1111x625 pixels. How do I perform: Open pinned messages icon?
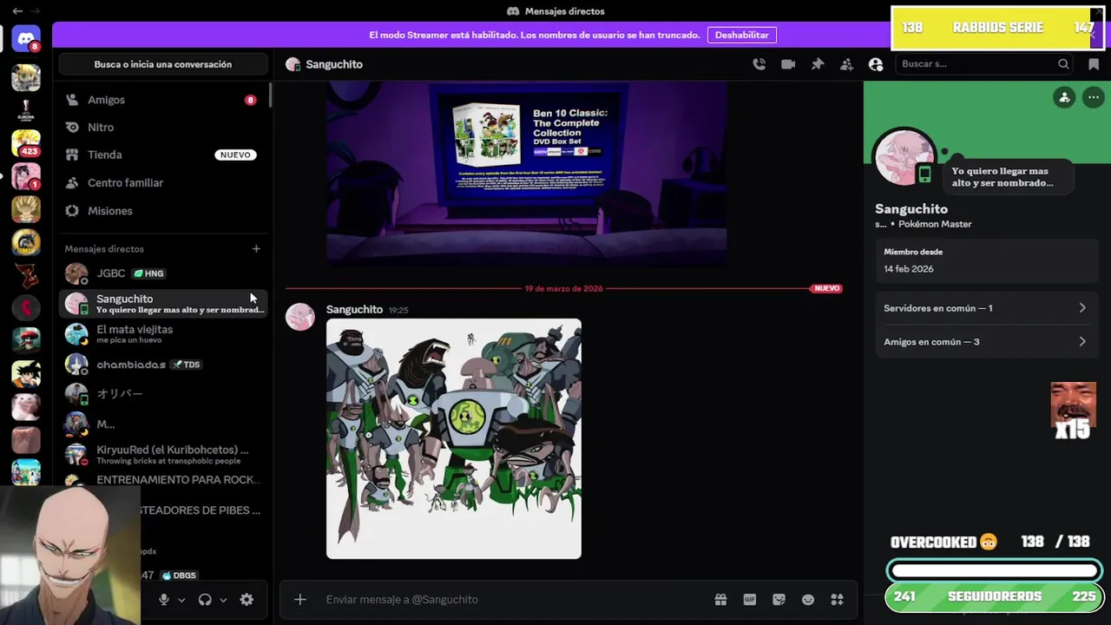[x=818, y=64]
